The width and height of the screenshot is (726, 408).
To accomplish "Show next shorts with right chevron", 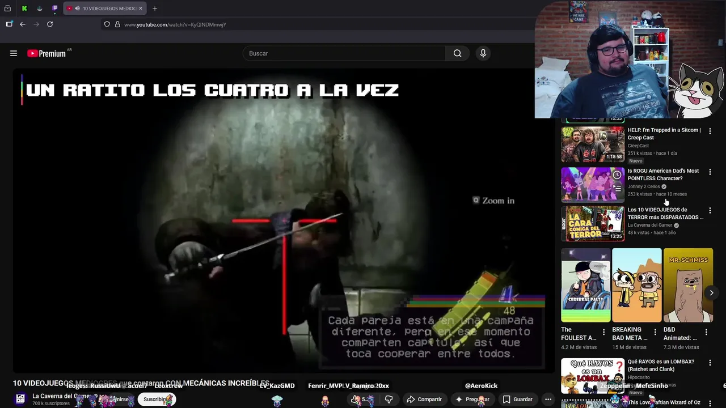I will [x=711, y=292].
